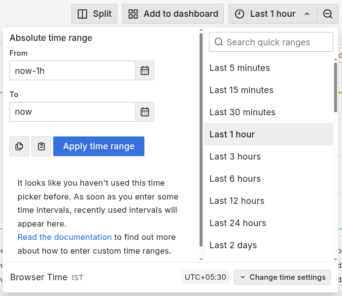
Task: Click the Split view button
Action: [x=95, y=14]
